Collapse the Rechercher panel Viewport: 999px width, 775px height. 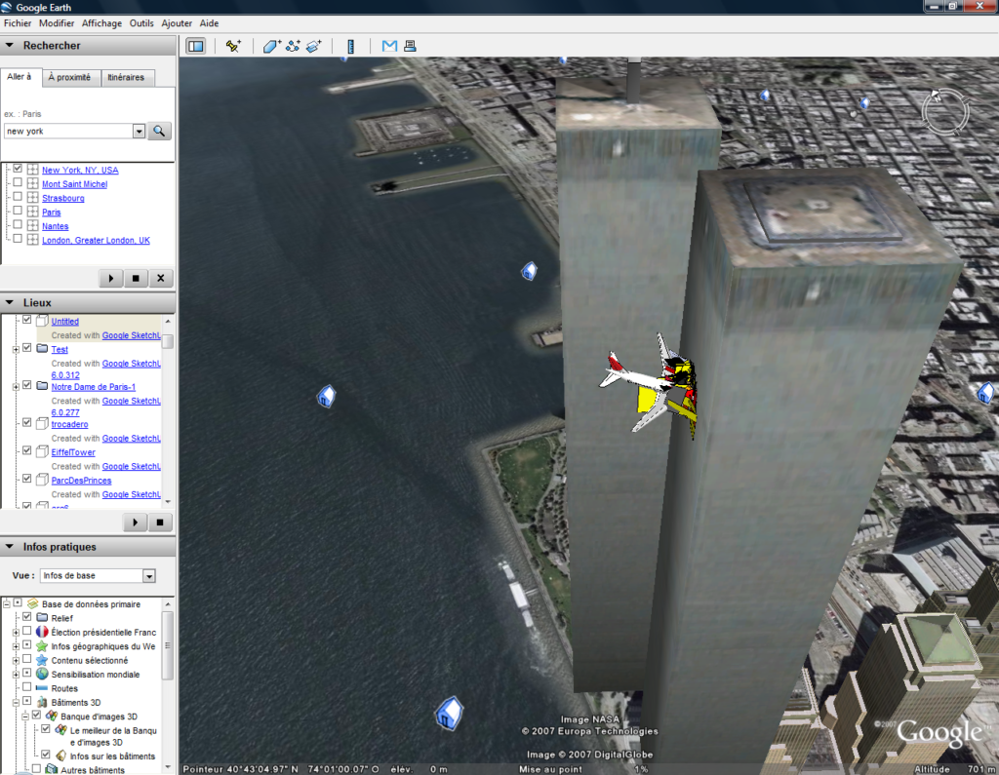[x=10, y=45]
